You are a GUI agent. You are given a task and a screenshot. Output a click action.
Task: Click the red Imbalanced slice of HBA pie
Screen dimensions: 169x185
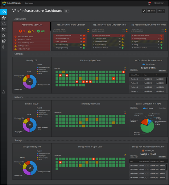144,122
